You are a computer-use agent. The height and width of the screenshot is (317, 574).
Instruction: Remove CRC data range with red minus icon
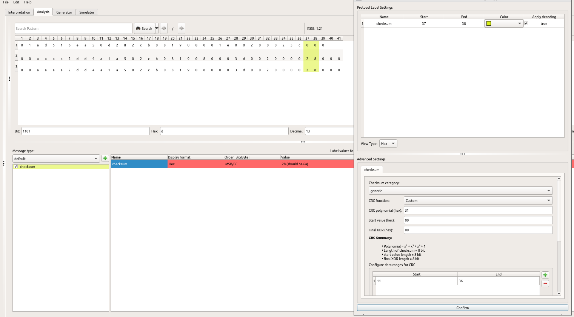click(x=545, y=283)
